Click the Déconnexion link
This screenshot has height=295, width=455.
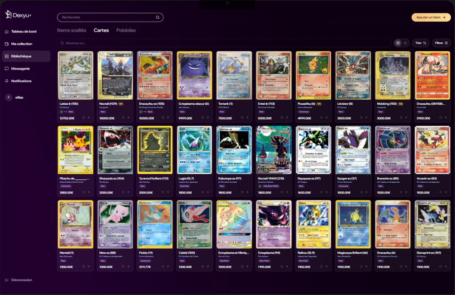click(x=19, y=280)
